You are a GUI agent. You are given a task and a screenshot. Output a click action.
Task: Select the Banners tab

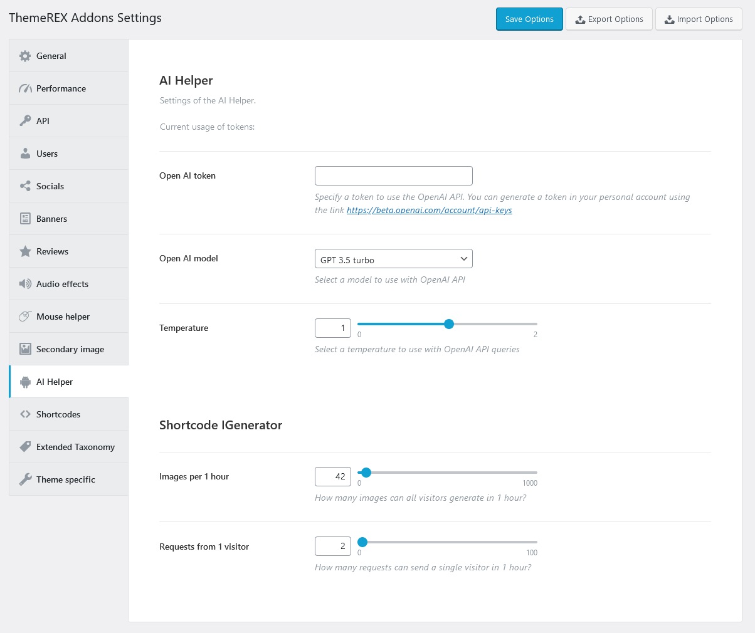tap(69, 219)
